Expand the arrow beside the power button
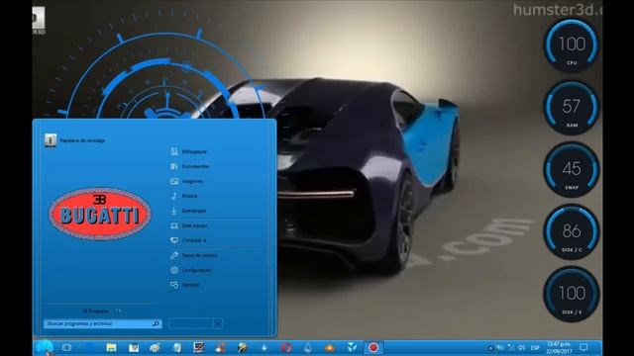Image resolution: width=634 pixels, height=356 pixels. (x=218, y=323)
